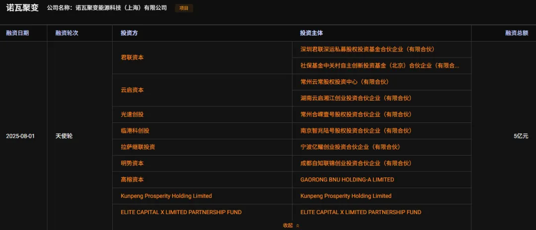The image size is (536, 230).
Task: Open Kunpeng Prosperity Holding Limited in 投资主体 column
Action: (x=346, y=196)
